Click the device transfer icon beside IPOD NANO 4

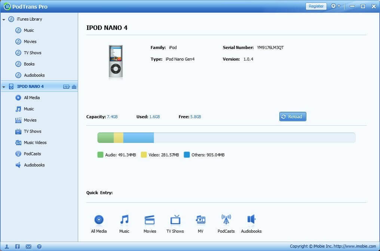[x=66, y=86]
